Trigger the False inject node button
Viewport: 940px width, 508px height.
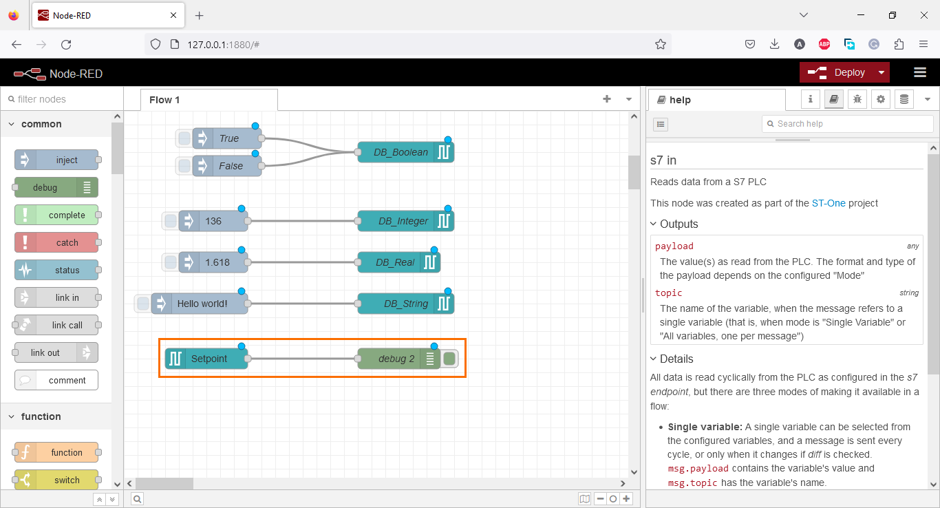(x=184, y=166)
